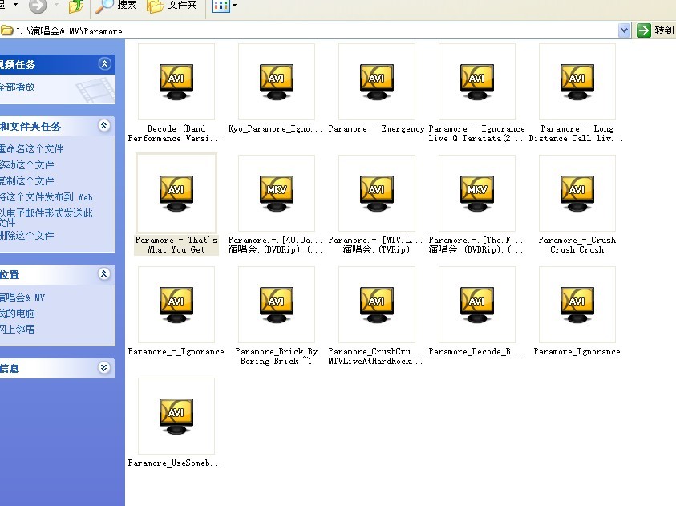Select Paramore [MTV.L TVRip AVI icon
Screen dimensions: 676x506
click(377, 193)
